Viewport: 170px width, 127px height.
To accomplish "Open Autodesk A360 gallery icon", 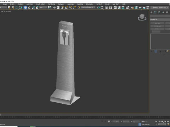I will (x=148, y=8).
